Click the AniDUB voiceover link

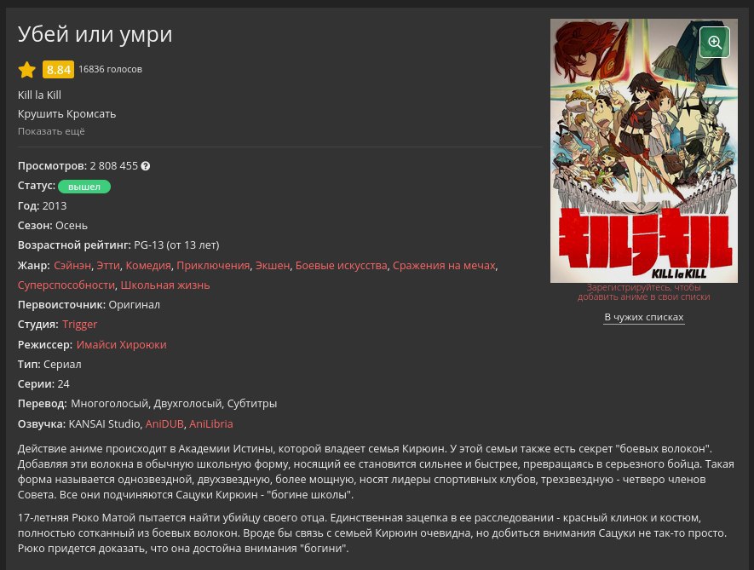point(164,423)
